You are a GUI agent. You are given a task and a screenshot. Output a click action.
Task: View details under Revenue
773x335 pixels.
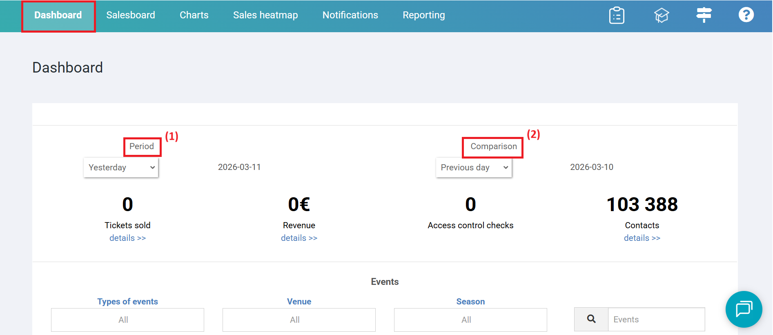tap(299, 238)
